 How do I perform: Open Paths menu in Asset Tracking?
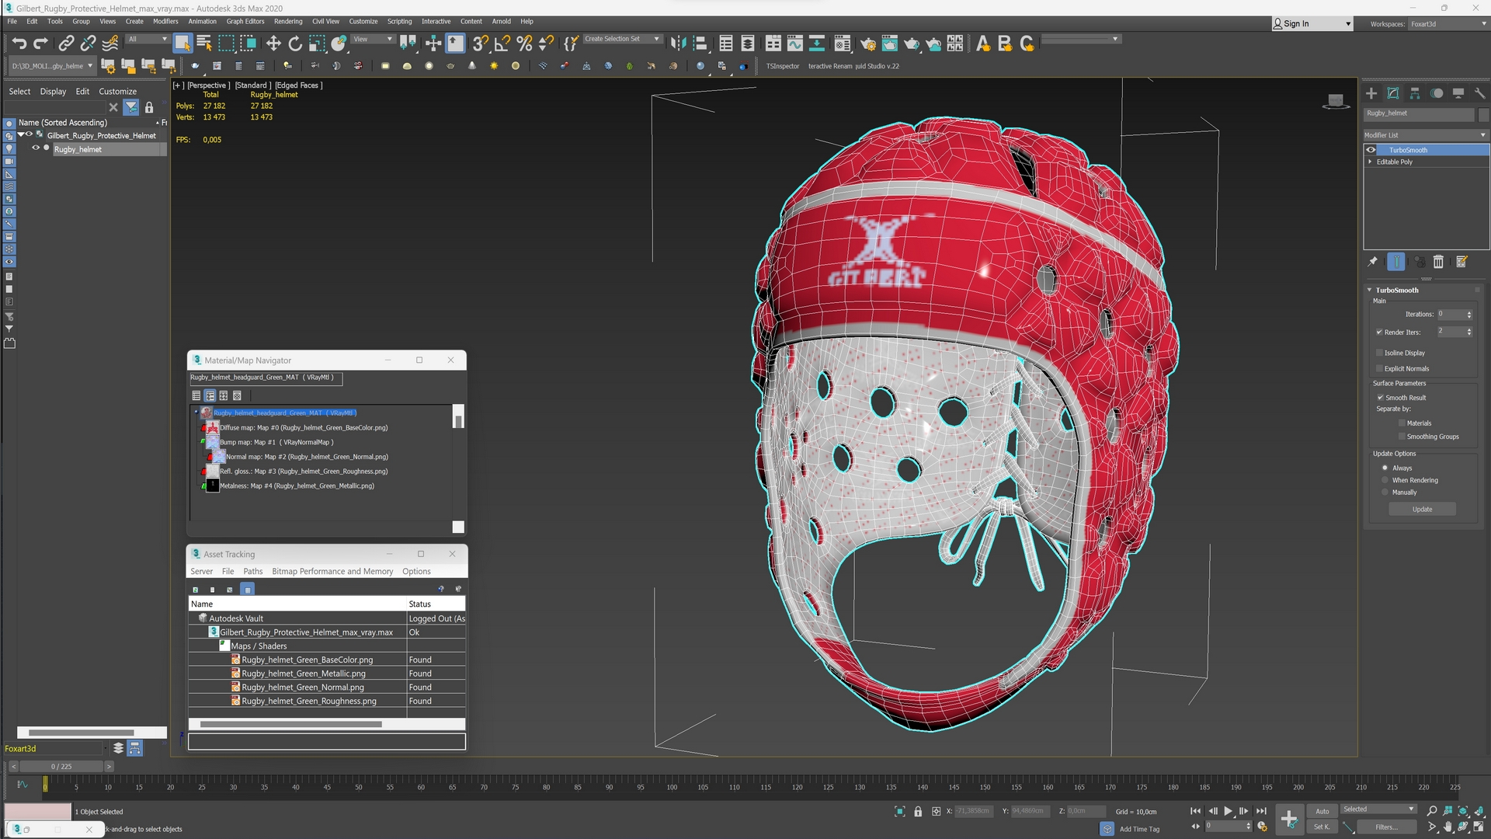click(252, 571)
